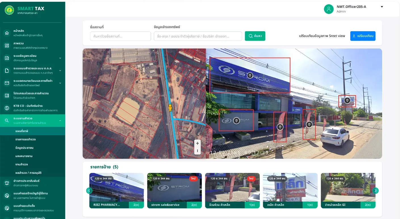Viewport: 400px width, 219px height.
Task: Go to previous signs with left arrow
Action: tap(89, 191)
